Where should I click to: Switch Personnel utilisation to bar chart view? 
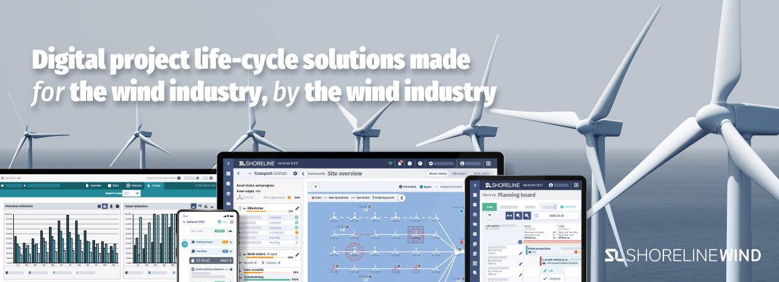(105, 206)
